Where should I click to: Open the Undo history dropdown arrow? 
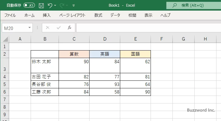click(x=55, y=5)
